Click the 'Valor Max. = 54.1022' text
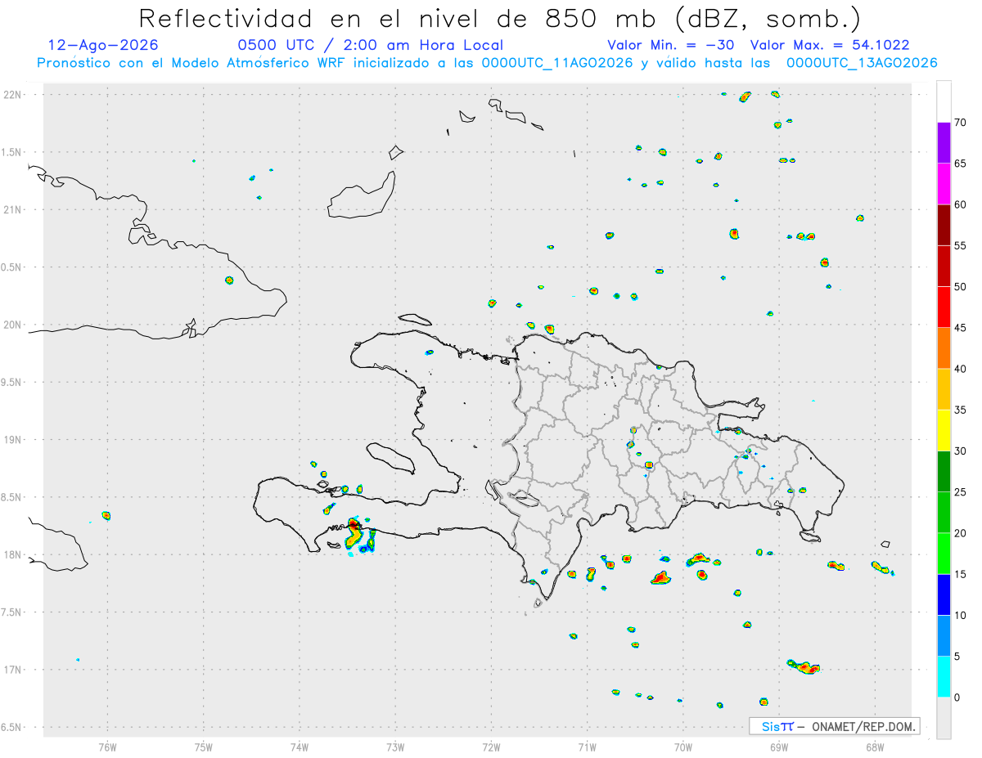This screenshot has height=758, width=982. coord(830,45)
